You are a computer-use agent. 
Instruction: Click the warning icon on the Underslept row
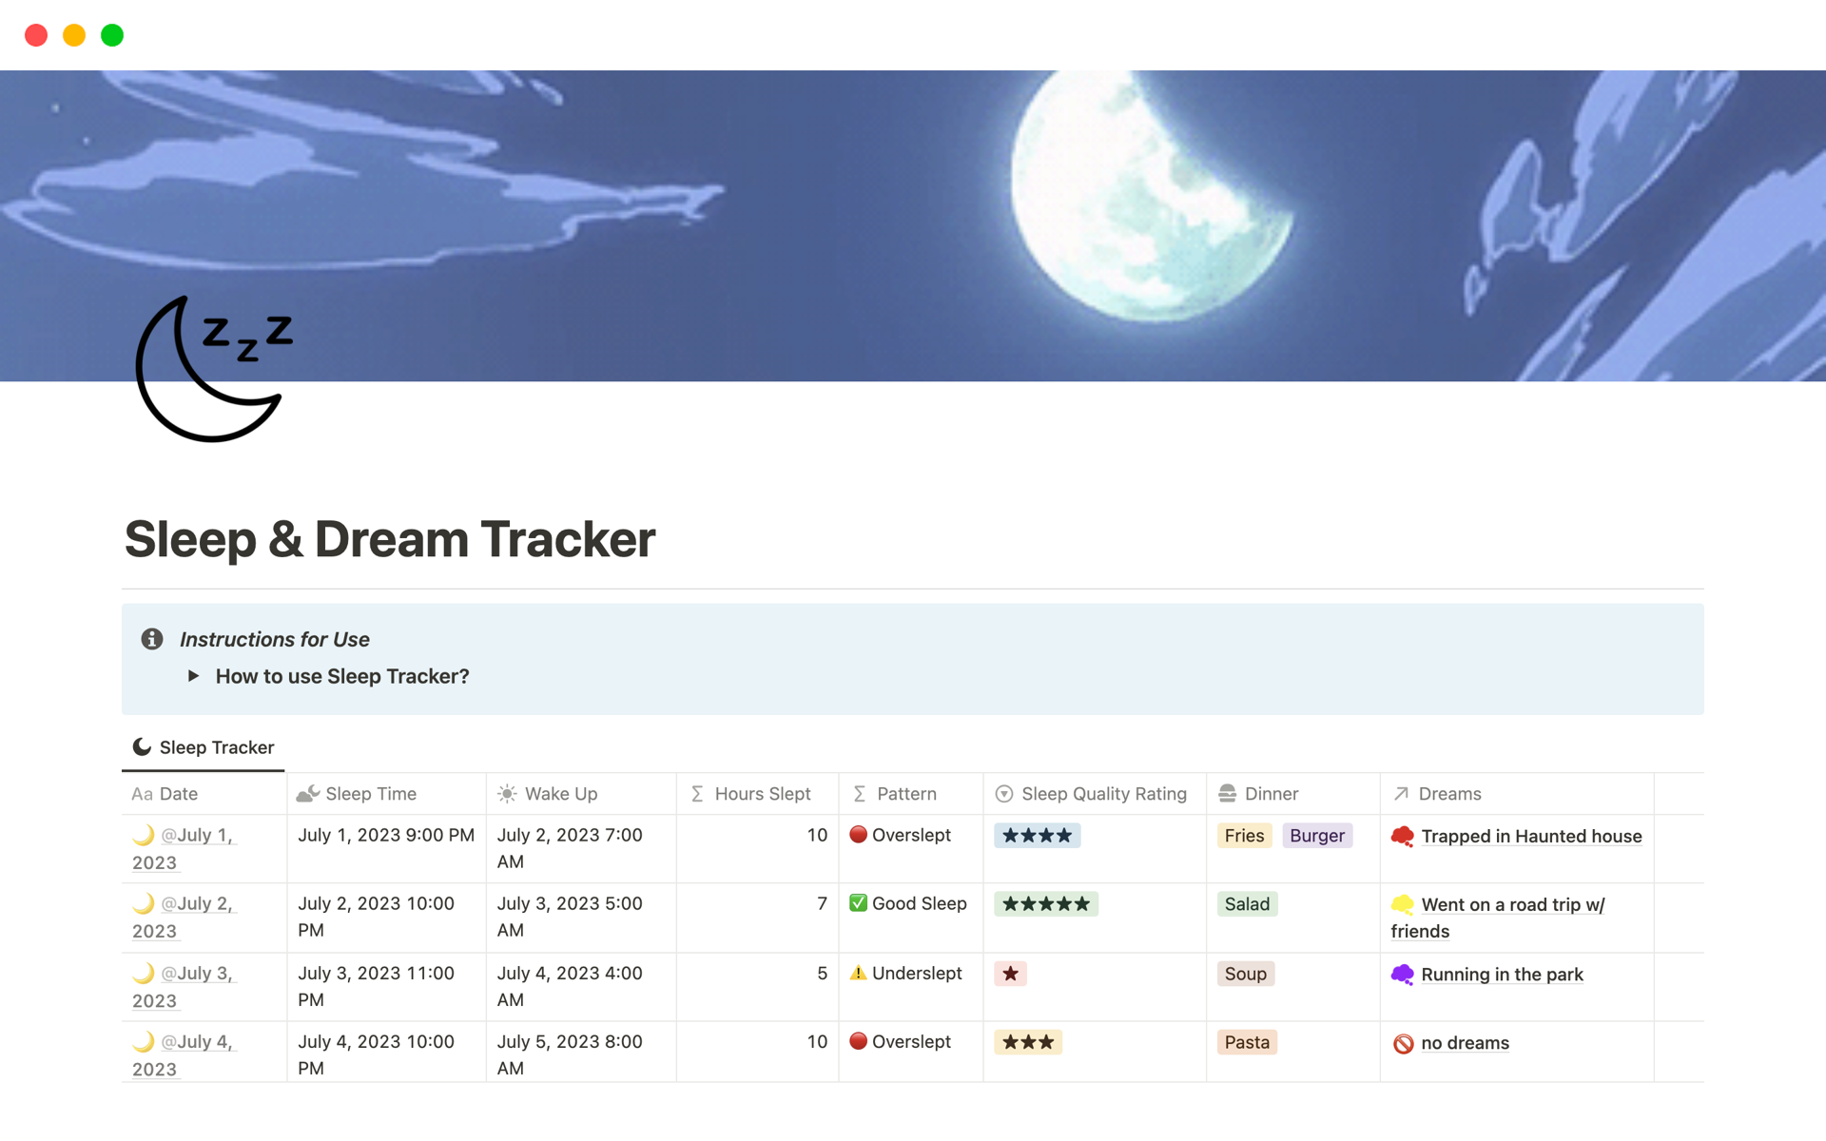(858, 973)
